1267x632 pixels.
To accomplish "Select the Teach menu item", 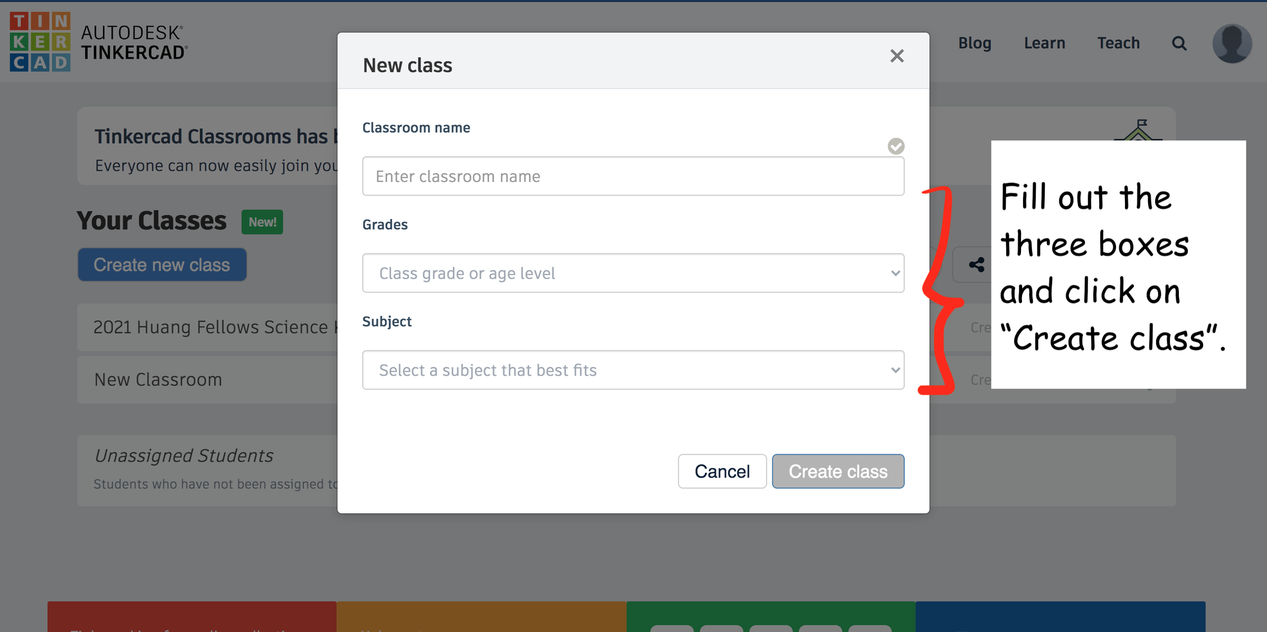I will [1119, 43].
